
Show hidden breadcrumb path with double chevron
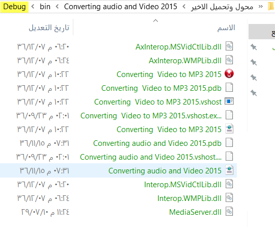coord(261,7)
